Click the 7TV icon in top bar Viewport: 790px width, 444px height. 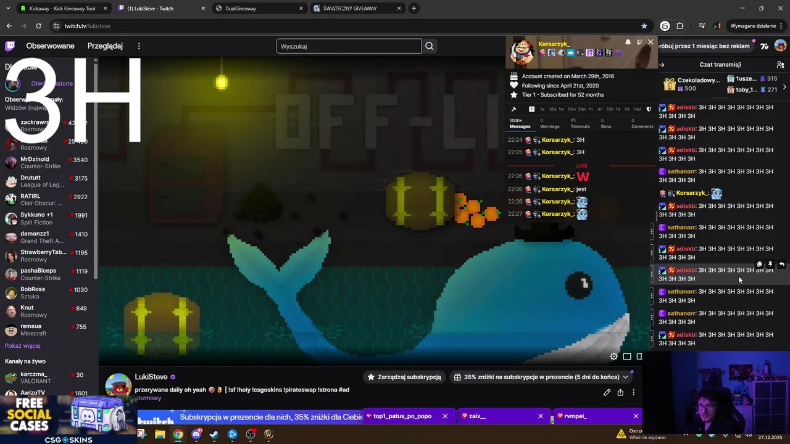tap(765, 46)
